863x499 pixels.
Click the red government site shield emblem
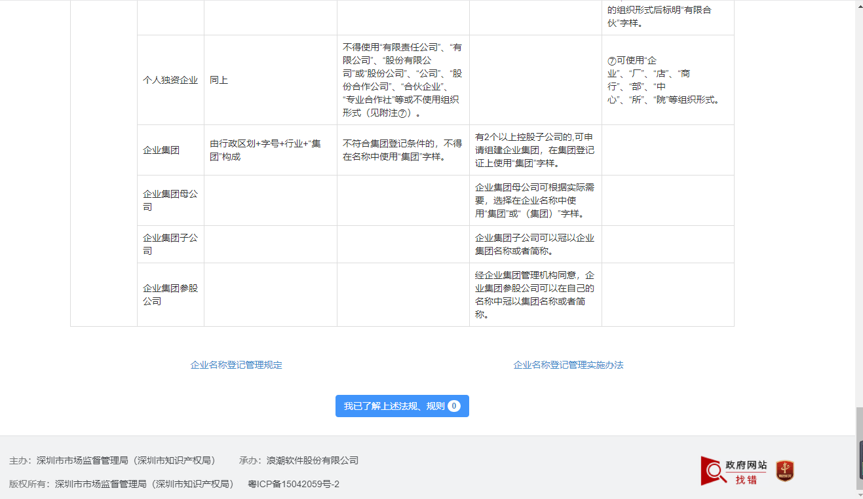click(784, 470)
